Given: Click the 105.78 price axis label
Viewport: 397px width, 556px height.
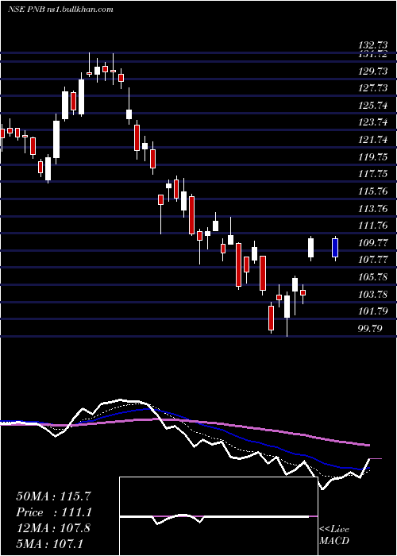Looking at the screenshot, I should (x=373, y=277).
